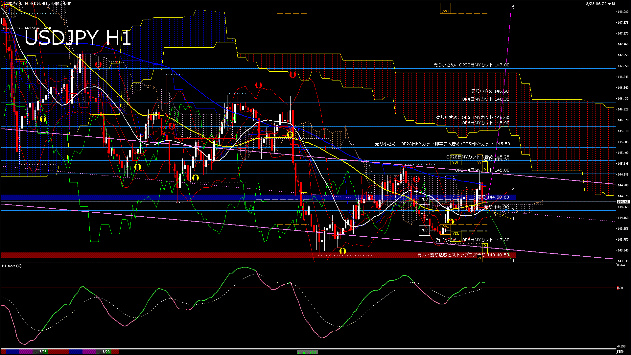The image size is (631, 355).
Task: Click the 売り 144.50-60 label in the blue zone
Action: (x=493, y=197)
